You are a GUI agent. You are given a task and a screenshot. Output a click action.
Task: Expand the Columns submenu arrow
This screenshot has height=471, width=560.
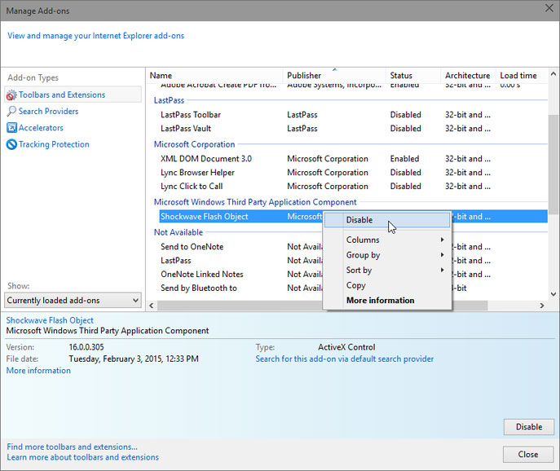(x=442, y=240)
